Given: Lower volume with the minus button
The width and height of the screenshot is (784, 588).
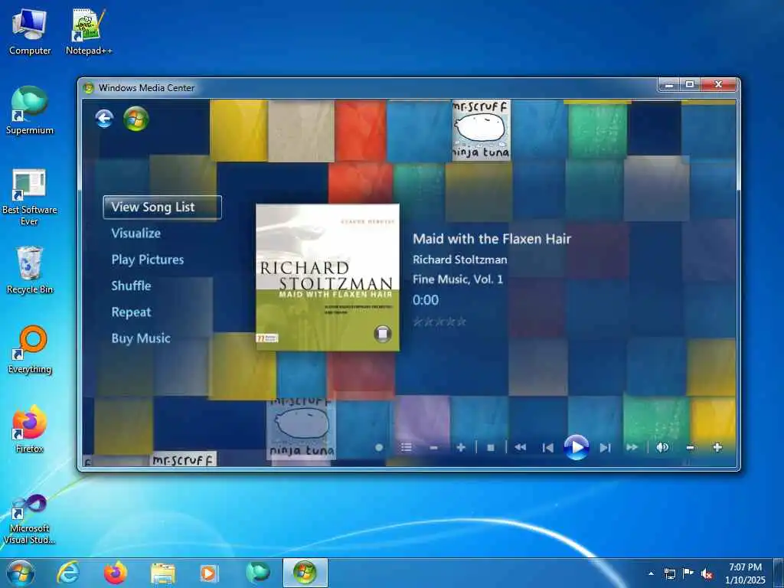Looking at the screenshot, I should click(x=690, y=447).
